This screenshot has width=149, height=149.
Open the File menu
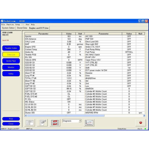3,24
